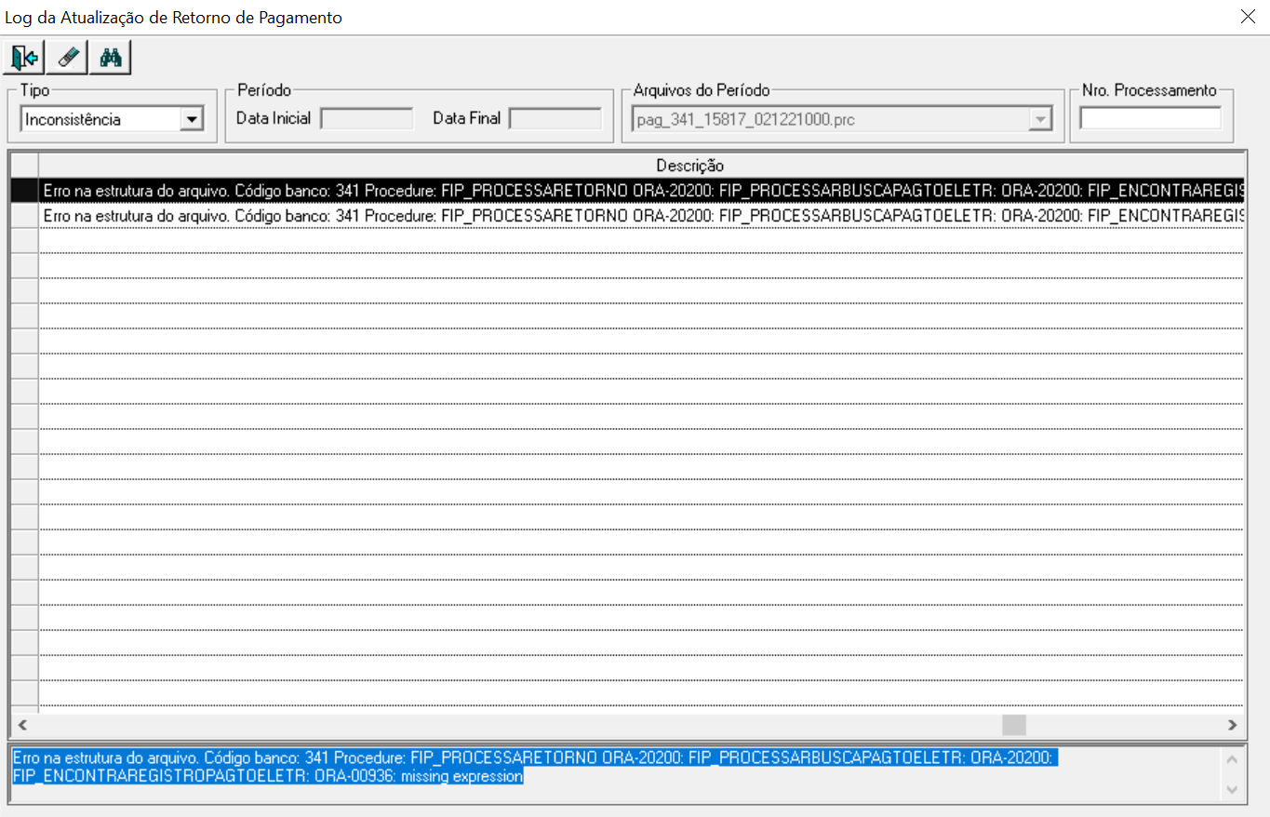Click the horizontal scrollbar right arrow
Viewport: 1270px width, 817px height.
[1232, 725]
